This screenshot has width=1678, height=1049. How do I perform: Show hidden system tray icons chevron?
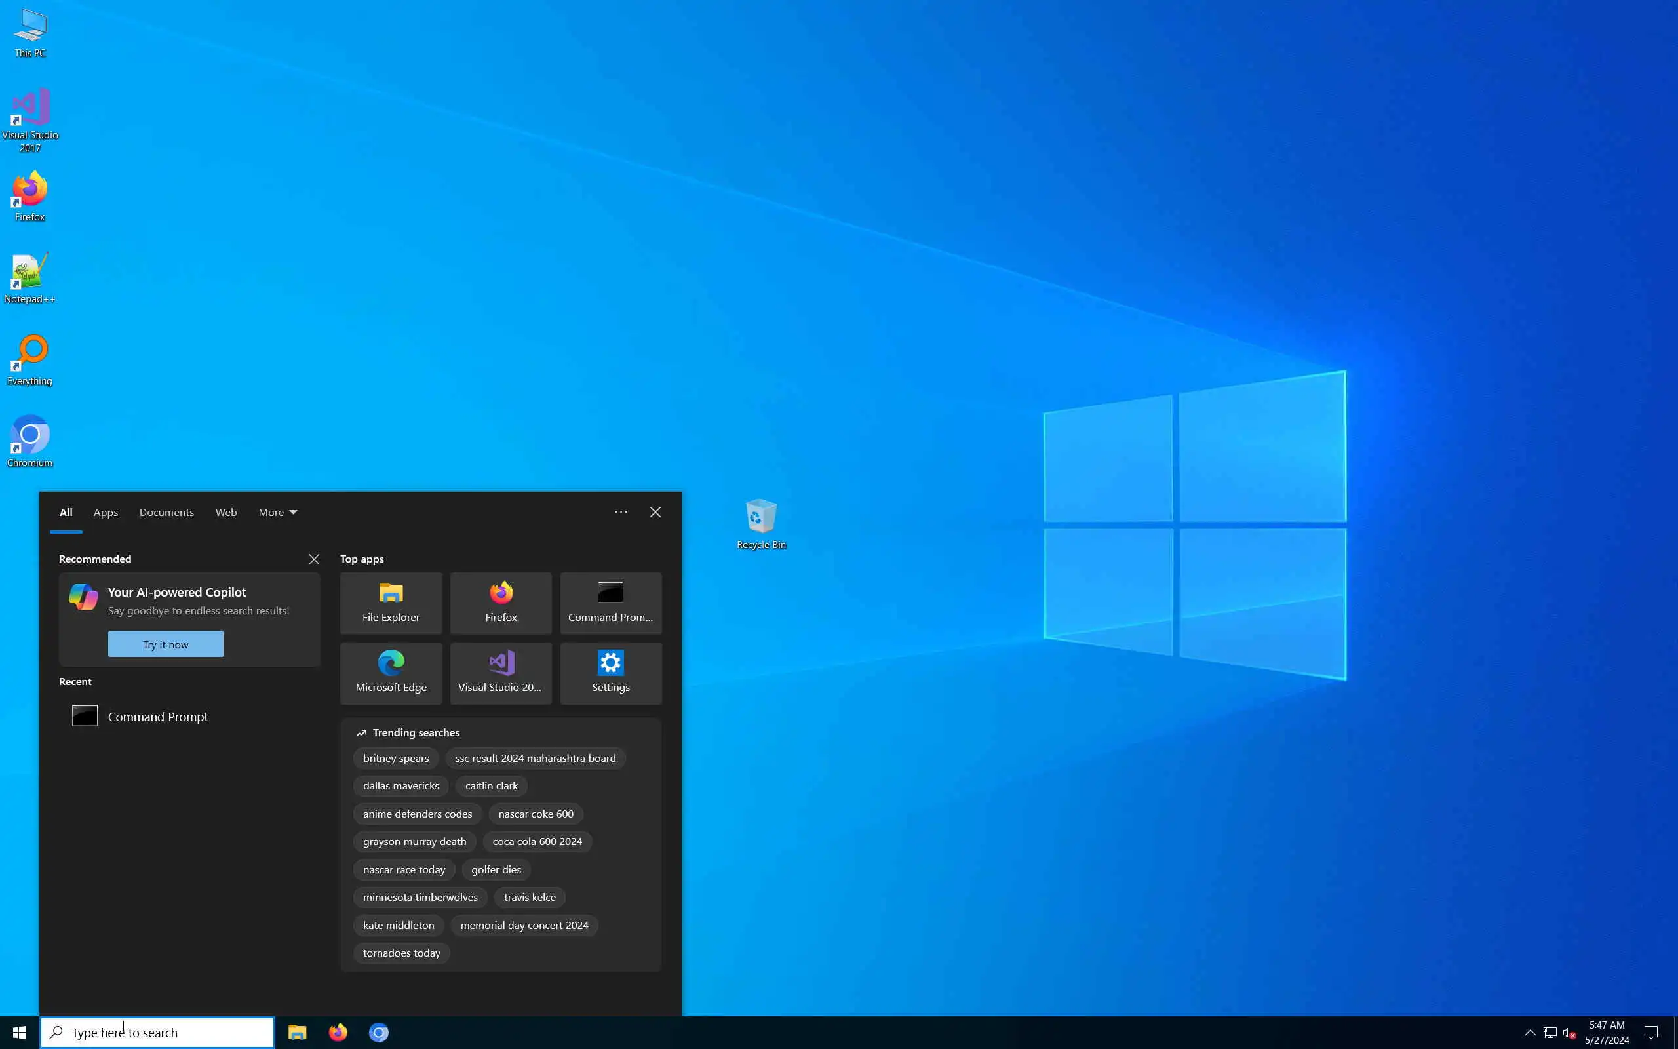coord(1530,1033)
